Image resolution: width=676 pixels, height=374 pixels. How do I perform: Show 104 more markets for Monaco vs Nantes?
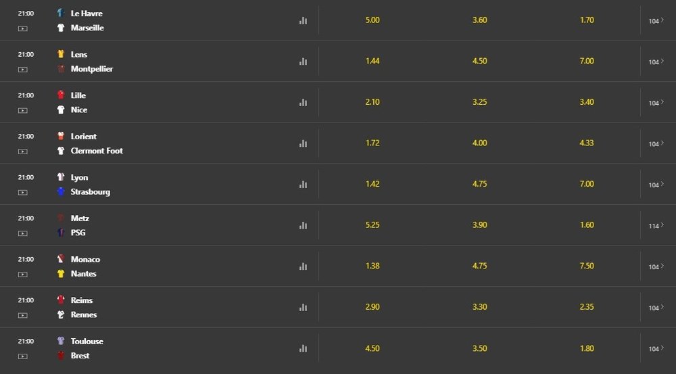tap(656, 266)
